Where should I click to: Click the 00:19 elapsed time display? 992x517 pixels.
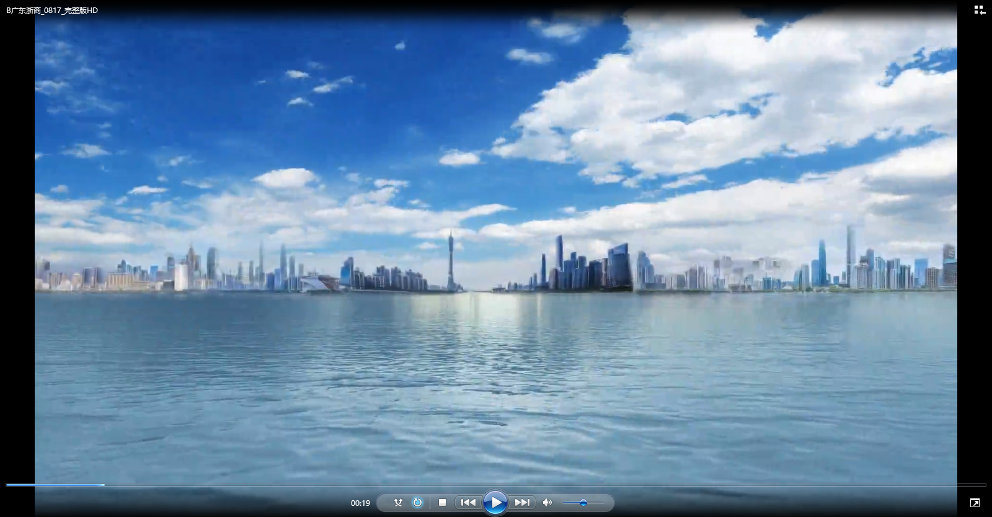click(x=360, y=503)
